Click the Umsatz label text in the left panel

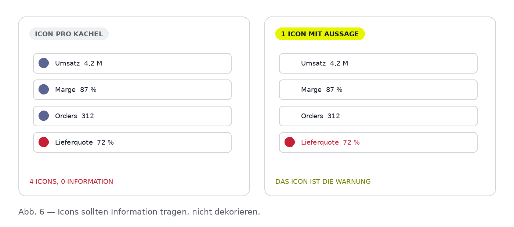tap(68, 63)
